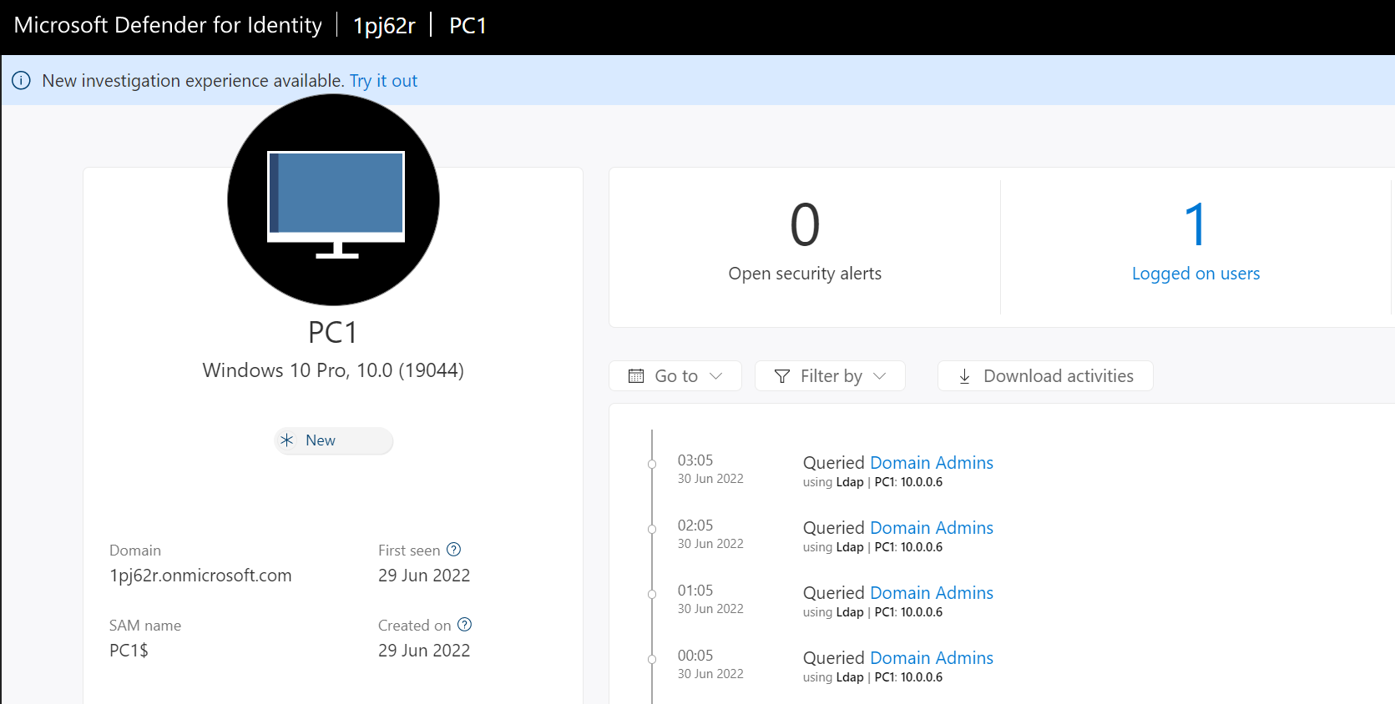Click the SAM name field label

pos(145,626)
